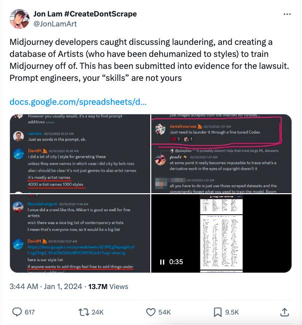Image resolution: width=302 pixels, height=325 pixels.
Task: Click the spreadsheet video thumbnail
Action: click(x=221, y=233)
